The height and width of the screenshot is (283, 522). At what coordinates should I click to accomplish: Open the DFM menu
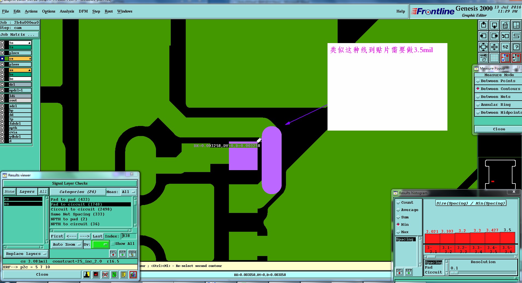click(x=83, y=11)
